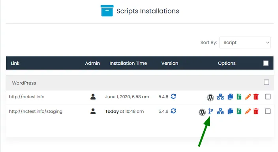
Task: Click the 'Sort By:' label
Action: coord(208,43)
